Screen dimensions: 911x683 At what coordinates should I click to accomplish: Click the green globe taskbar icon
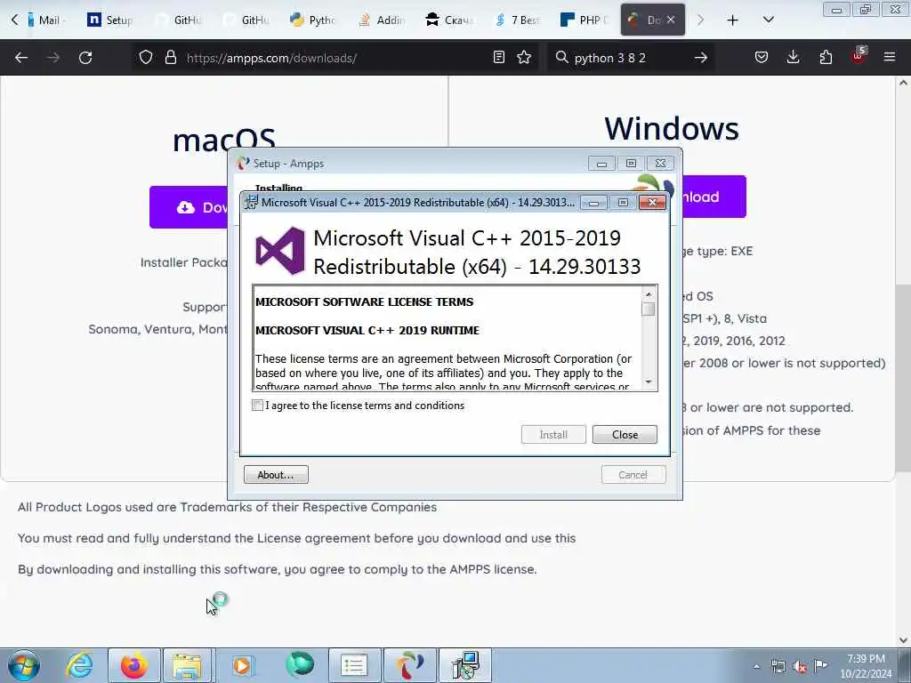coord(300,665)
